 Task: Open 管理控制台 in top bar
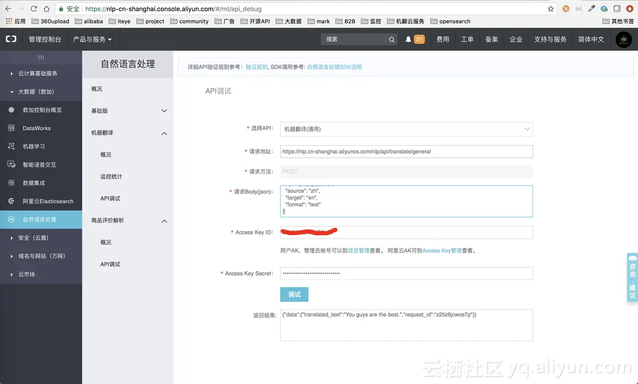tap(45, 39)
